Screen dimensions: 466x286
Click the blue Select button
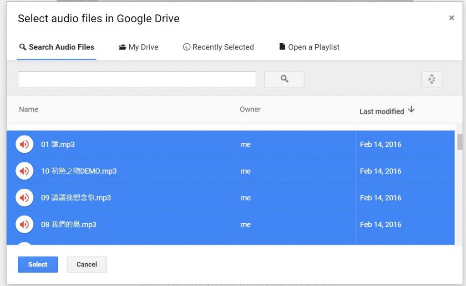[38, 264]
